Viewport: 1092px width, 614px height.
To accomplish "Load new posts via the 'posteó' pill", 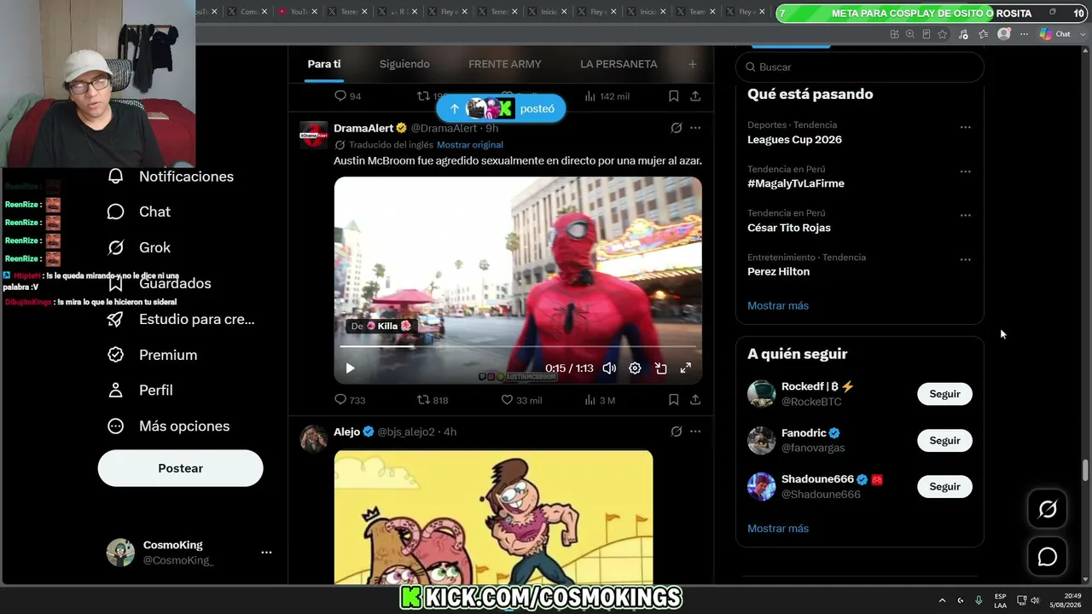I will pos(501,108).
